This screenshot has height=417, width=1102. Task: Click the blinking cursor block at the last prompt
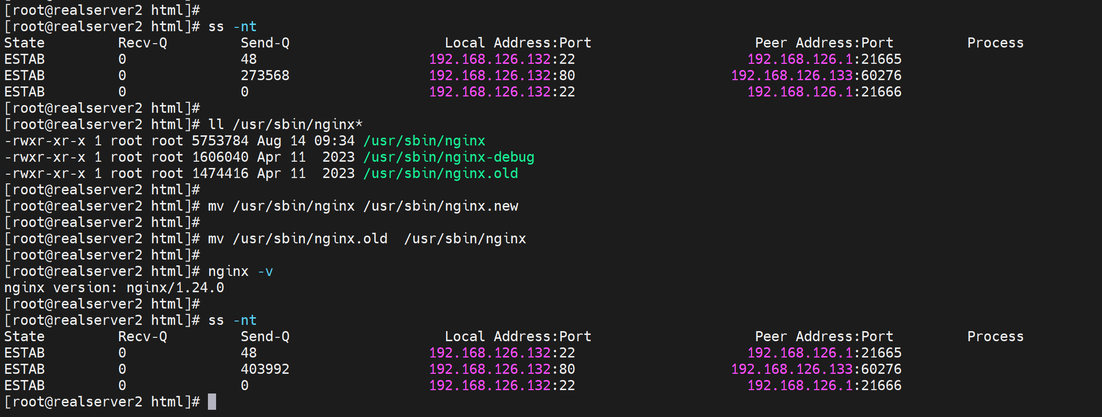(212, 402)
